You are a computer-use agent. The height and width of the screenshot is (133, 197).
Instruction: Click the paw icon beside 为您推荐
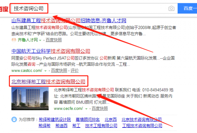coord(14,119)
